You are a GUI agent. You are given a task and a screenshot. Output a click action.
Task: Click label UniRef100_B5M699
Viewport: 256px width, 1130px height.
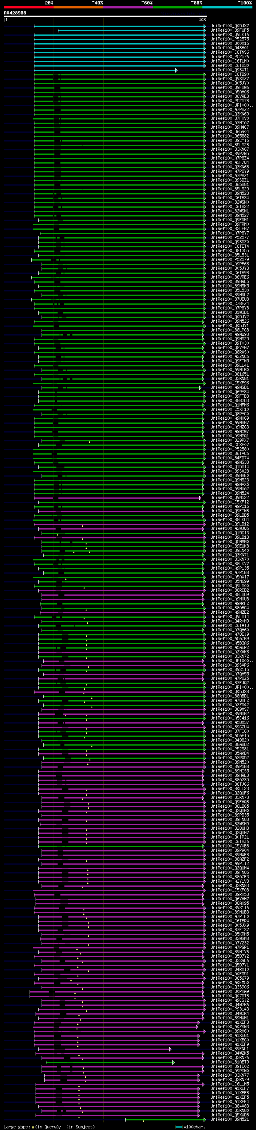(230, 581)
